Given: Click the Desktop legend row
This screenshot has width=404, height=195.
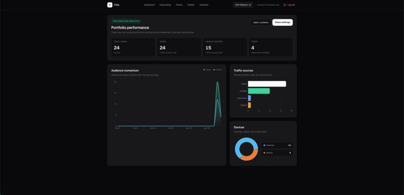Looking at the screenshot, I should 277,145.
